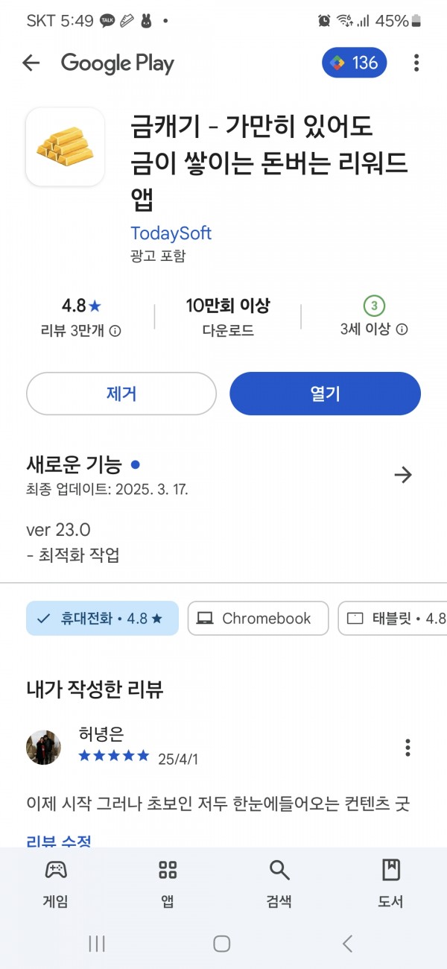Open Play Points badge showing 136
The width and height of the screenshot is (447, 969).
pyautogui.click(x=355, y=63)
